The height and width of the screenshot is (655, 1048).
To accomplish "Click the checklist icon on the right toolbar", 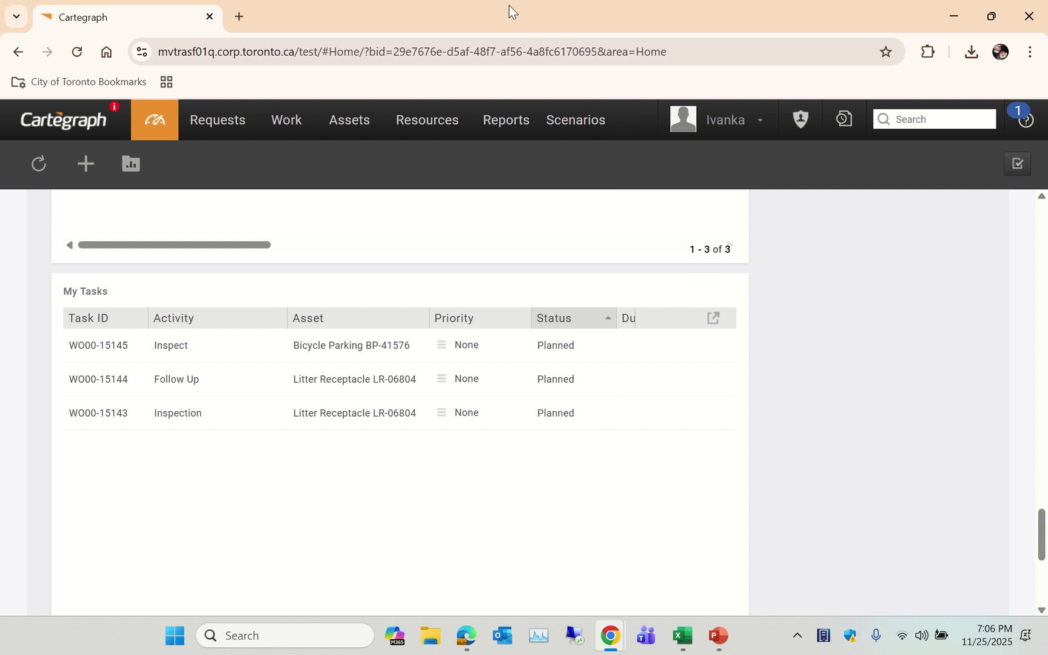I will 1017,164.
